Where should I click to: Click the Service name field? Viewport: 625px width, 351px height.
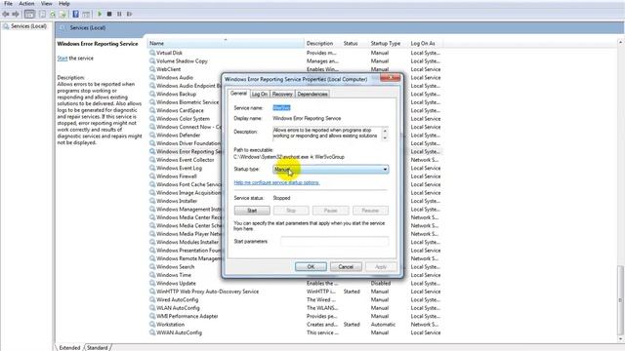pyautogui.click(x=281, y=108)
